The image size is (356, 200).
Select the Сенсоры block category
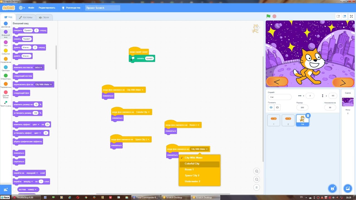pyautogui.click(x=6, y=68)
